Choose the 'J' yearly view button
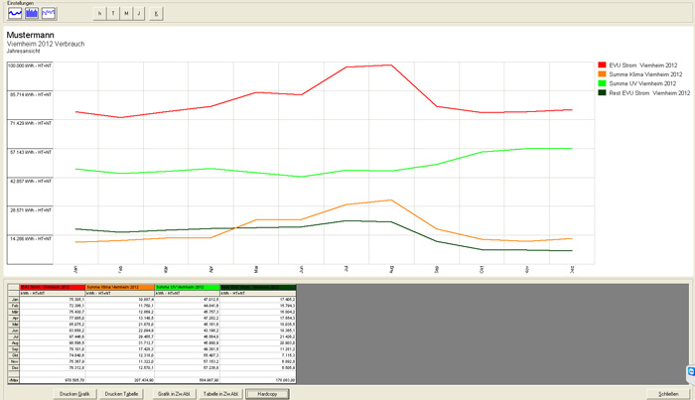695x400 pixels. (x=141, y=14)
